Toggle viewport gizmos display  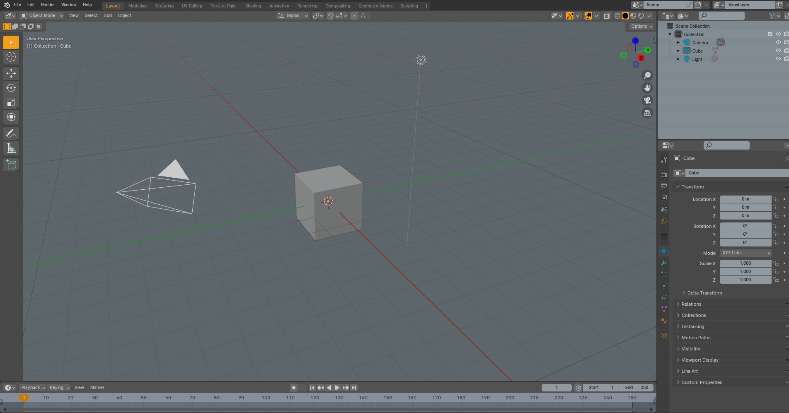pos(570,16)
